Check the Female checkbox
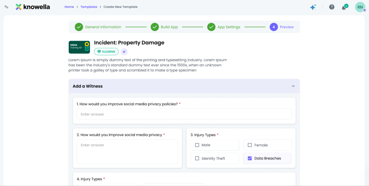This screenshot has width=369, height=186. tap(250, 145)
